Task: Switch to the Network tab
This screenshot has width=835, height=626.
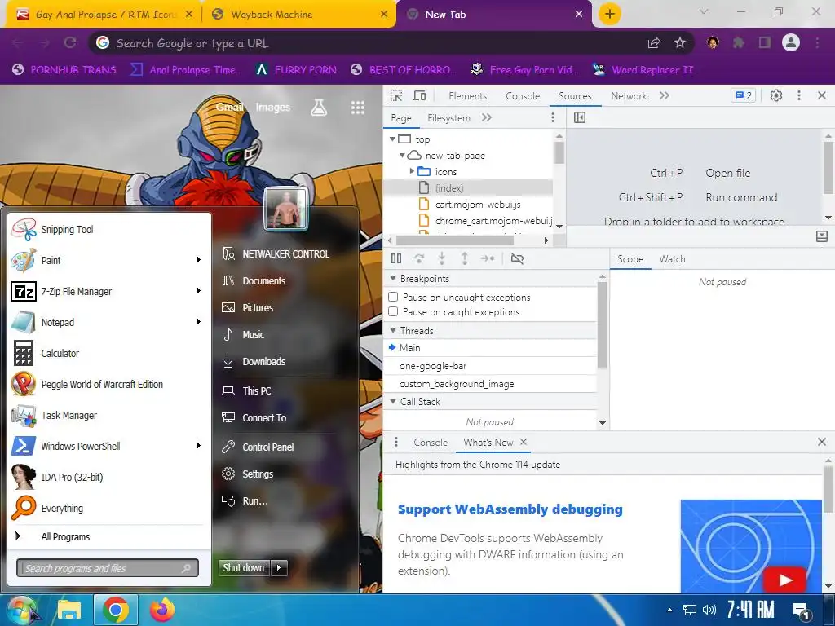Action: click(x=629, y=96)
